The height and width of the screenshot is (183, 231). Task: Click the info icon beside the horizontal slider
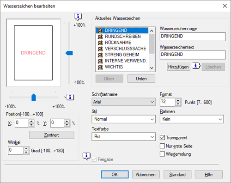point(70,97)
